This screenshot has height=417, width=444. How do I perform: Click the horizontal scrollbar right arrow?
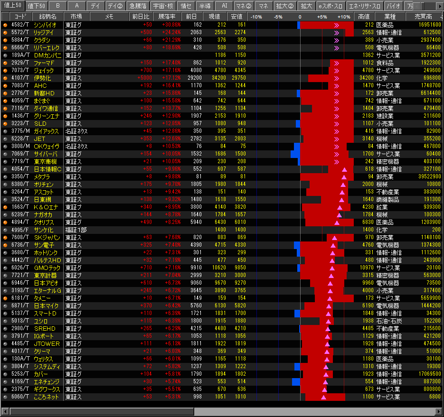coord(439,412)
